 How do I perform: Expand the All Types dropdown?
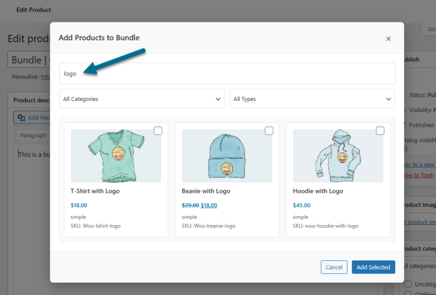[x=312, y=99]
